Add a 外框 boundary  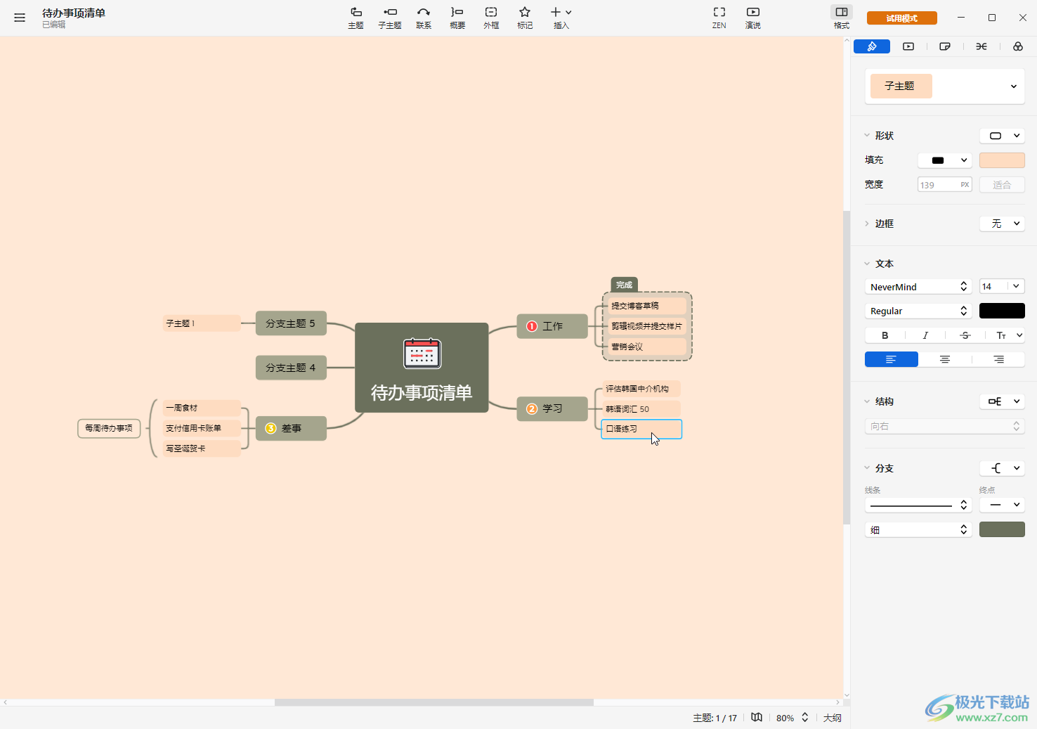click(491, 18)
